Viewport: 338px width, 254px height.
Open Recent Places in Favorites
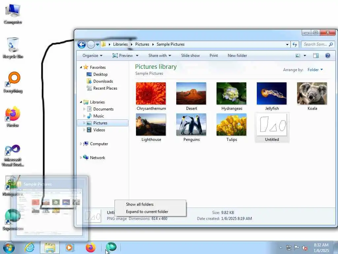[105, 88]
